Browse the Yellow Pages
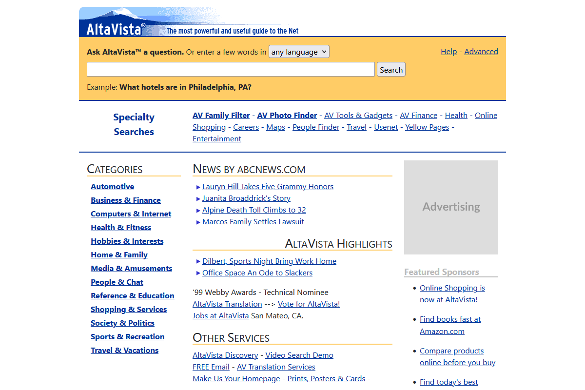The image size is (585, 390). 427,127
